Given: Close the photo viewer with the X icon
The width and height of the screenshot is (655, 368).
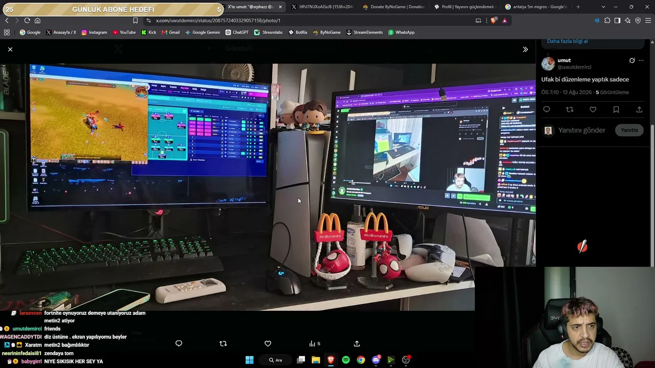Looking at the screenshot, I should pyautogui.click(x=10, y=49).
